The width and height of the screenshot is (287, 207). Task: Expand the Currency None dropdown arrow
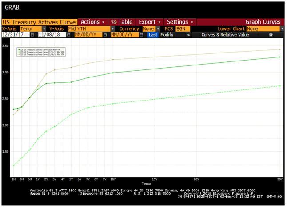pos(158,29)
